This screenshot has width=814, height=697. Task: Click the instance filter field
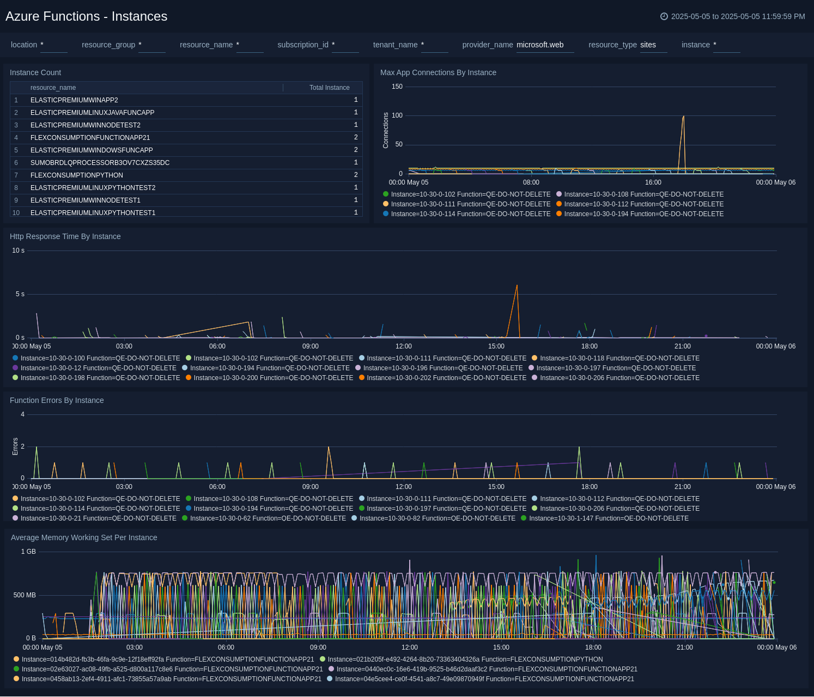pyautogui.click(x=727, y=45)
